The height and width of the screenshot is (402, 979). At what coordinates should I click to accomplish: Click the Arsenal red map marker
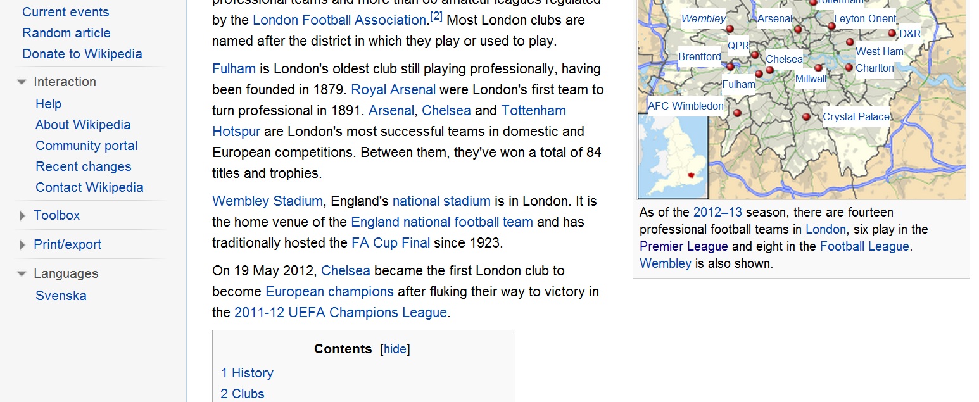pyautogui.click(x=798, y=29)
